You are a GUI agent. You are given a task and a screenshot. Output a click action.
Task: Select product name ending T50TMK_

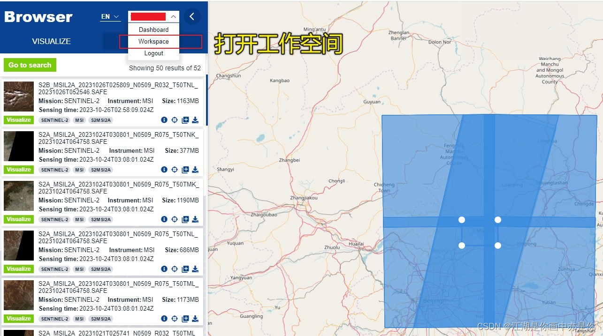click(118, 188)
